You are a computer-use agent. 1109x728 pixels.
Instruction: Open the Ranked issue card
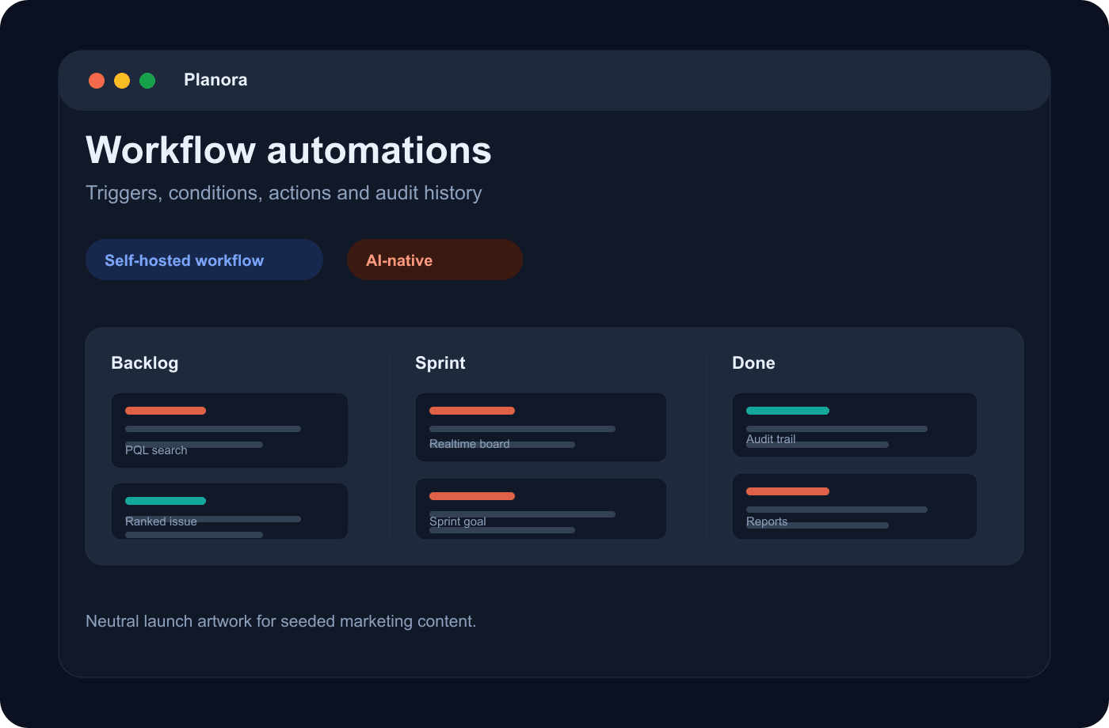[230, 511]
